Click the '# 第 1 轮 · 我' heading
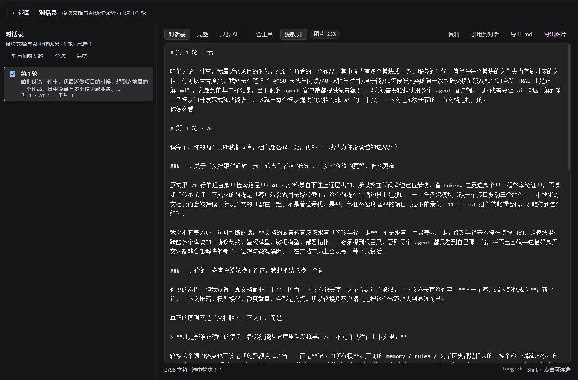This screenshot has width=578, height=380. (191, 53)
